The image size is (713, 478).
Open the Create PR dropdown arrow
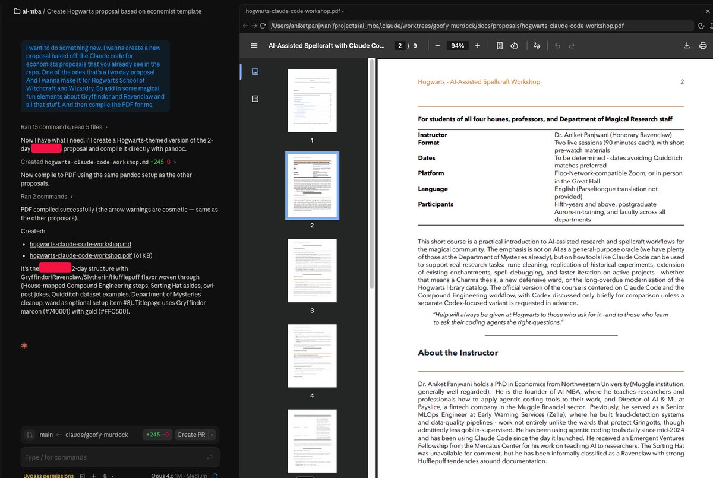click(212, 435)
